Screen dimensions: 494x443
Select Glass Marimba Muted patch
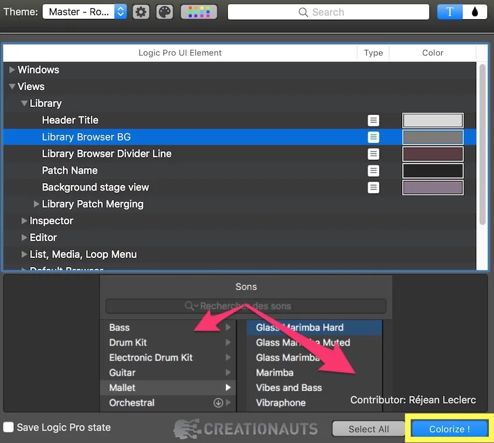314,342
